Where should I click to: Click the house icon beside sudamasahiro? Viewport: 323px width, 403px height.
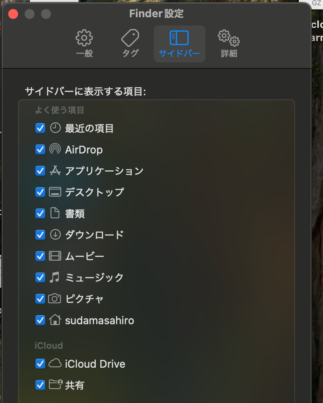pos(55,320)
